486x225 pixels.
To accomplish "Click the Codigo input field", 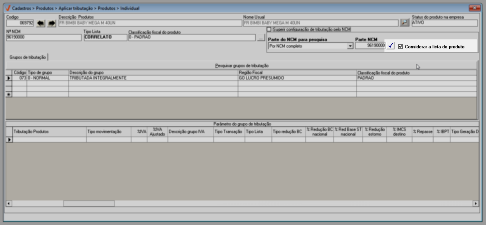I will 20,23.
